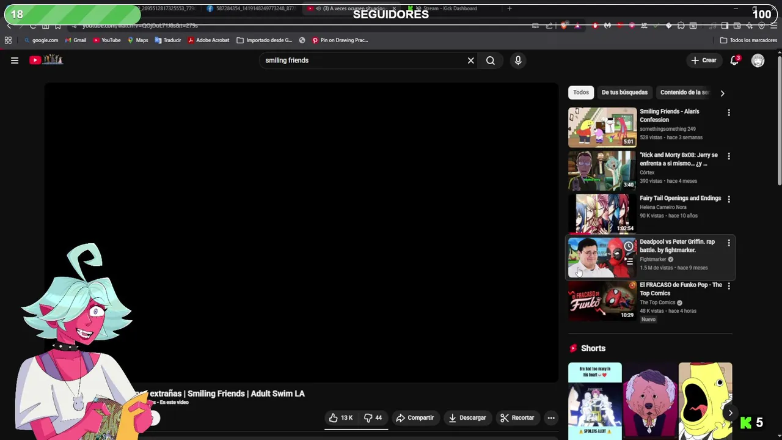782x440 pixels.
Task: Select the Todos filter chip
Action: coord(581,92)
